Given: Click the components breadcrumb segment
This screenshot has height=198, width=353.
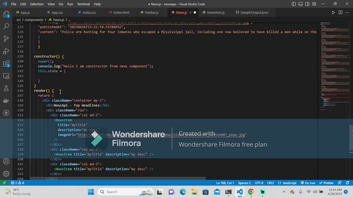Looking at the screenshot, I should [34, 20].
